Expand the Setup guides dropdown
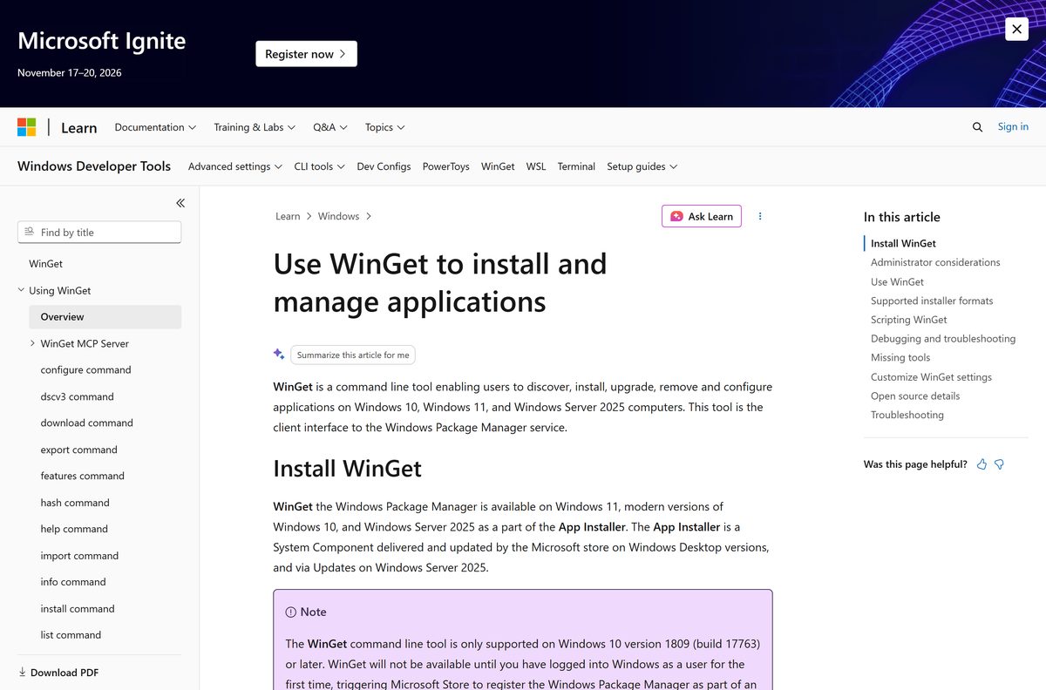 click(x=642, y=166)
